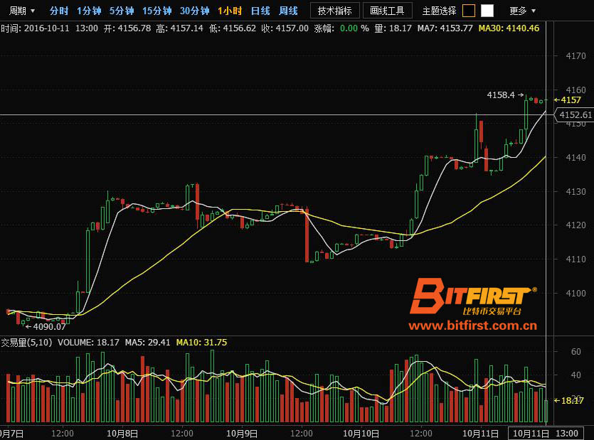594x440 pixels.
Task: Select the 5分钟 interval
Action: click(122, 11)
